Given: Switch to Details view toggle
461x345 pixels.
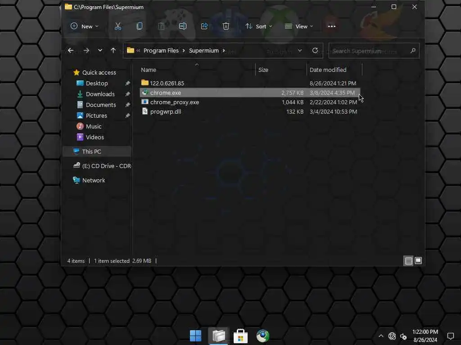Looking at the screenshot, I should [408, 261].
